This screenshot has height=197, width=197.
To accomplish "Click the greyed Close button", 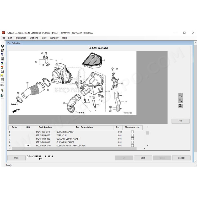I will pos(162,158).
